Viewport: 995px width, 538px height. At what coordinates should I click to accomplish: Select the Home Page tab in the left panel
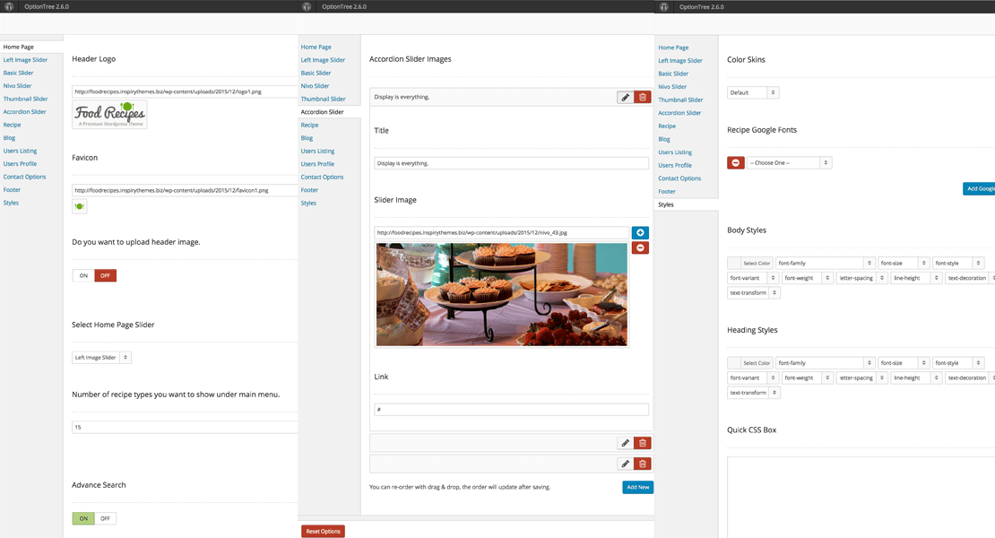[19, 47]
